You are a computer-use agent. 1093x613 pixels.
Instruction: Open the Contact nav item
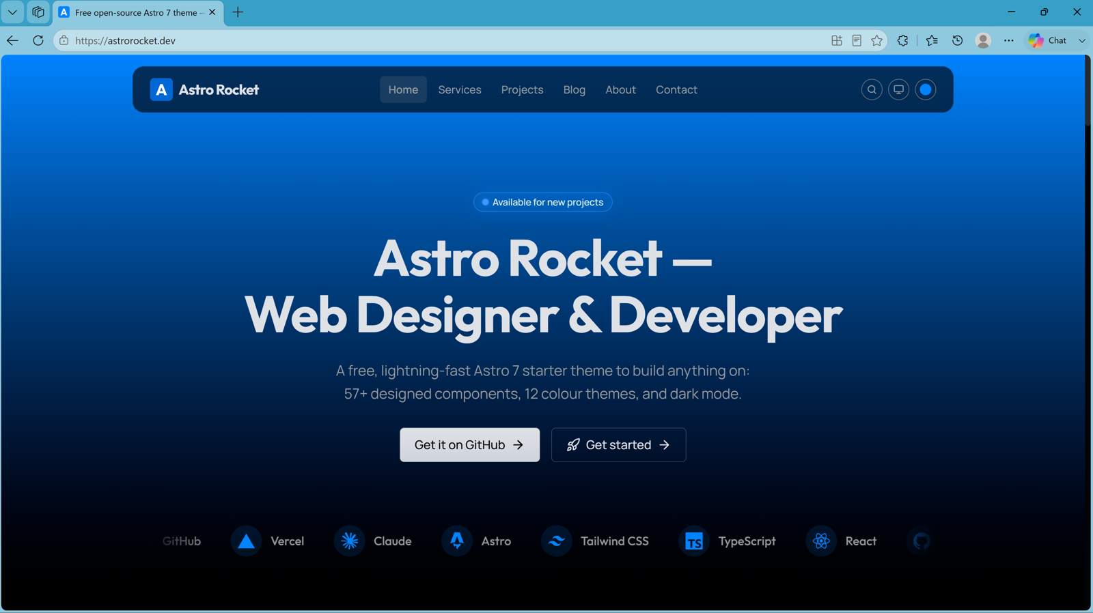(x=676, y=89)
